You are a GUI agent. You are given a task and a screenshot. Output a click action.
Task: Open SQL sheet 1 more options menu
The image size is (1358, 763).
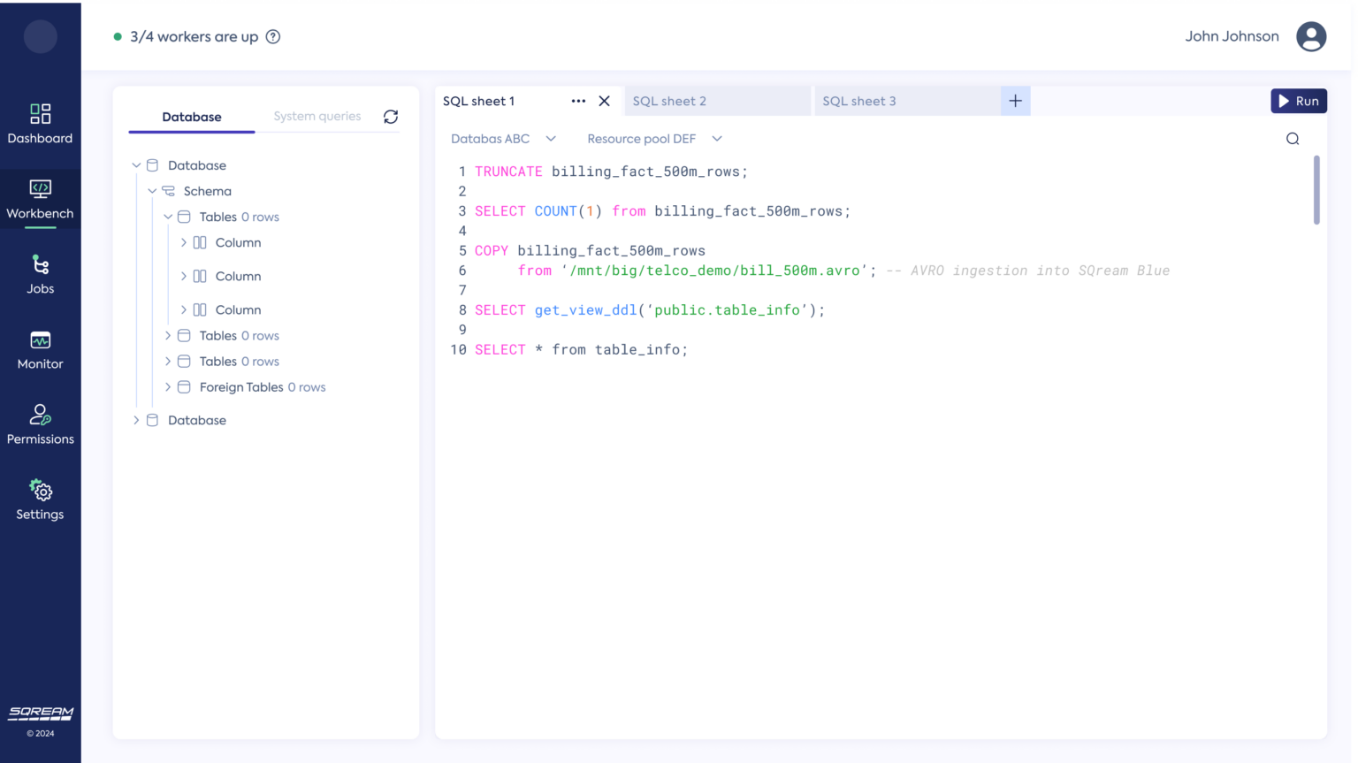(x=578, y=101)
